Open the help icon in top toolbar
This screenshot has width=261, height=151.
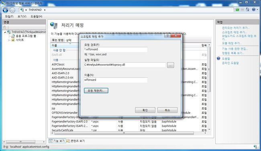(253, 10)
